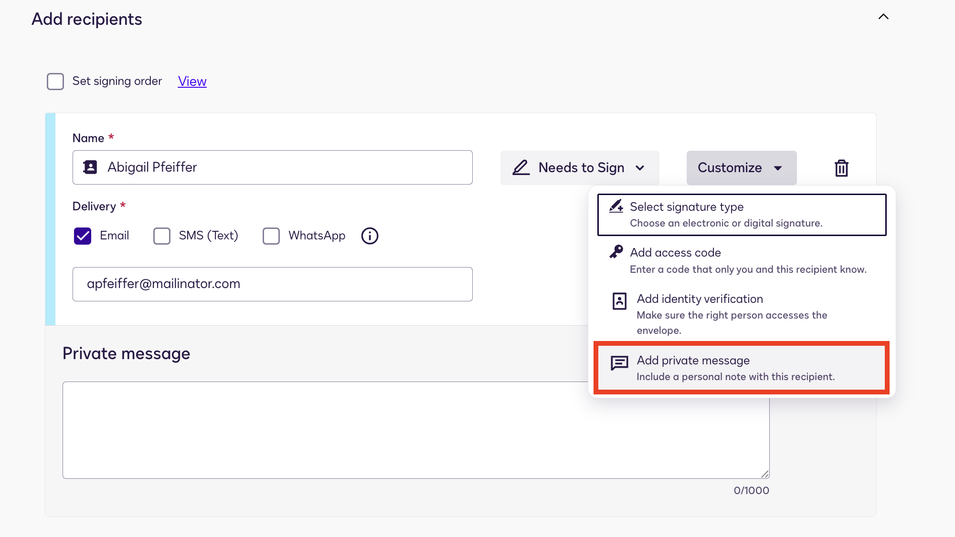Check the SMS (Text) delivery option
Screen dimensions: 955x537
point(162,236)
